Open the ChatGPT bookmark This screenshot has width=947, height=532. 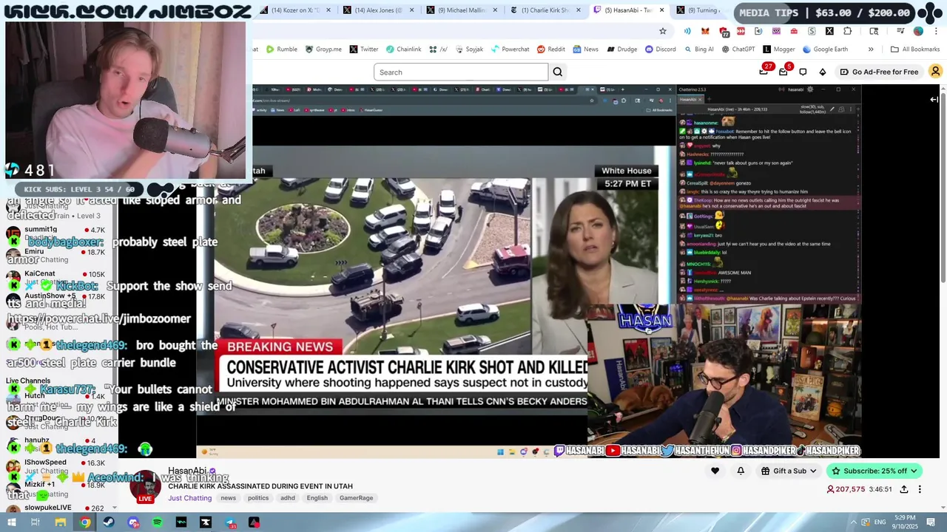[738, 50]
